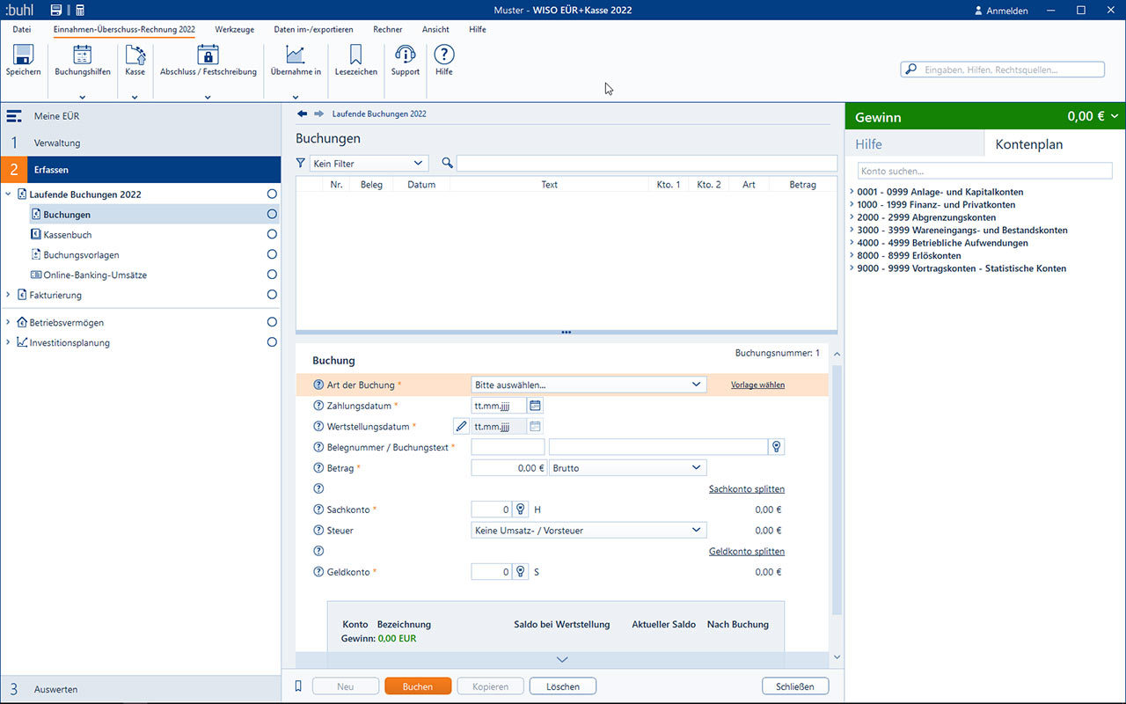This screenshot has height=704, width=1126.
Task: Open Daten im-/exportieren menu
Action: [x=313, y=29]
